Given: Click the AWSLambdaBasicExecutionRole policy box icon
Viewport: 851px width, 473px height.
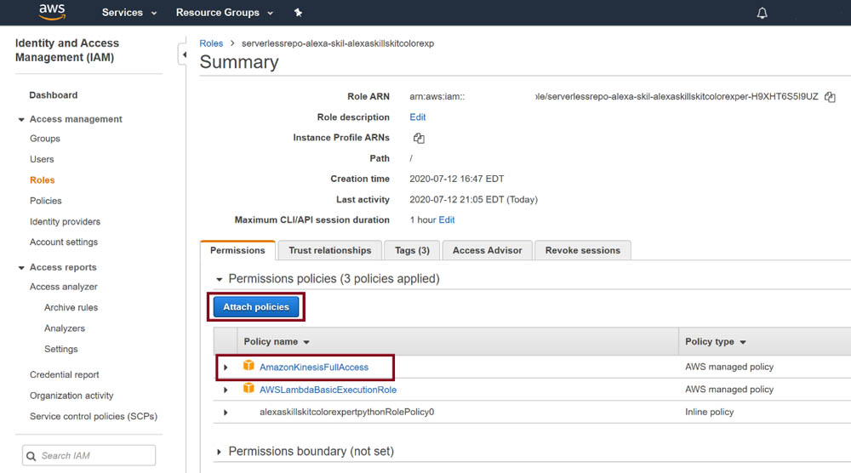Looking at the screenshot, I should pyautogui.click(x=248, y=389).
